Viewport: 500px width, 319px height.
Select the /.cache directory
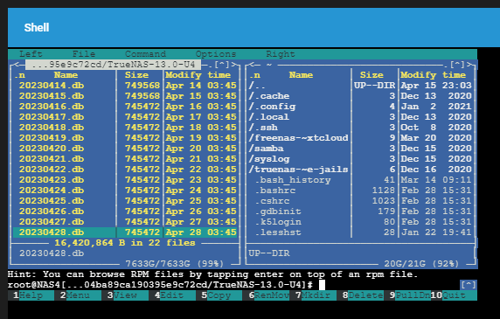click(x=360, y=96)
